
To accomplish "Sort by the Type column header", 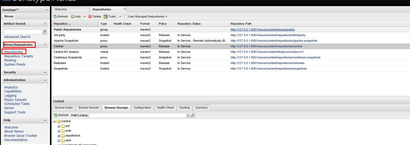I will tap(105, 24).
